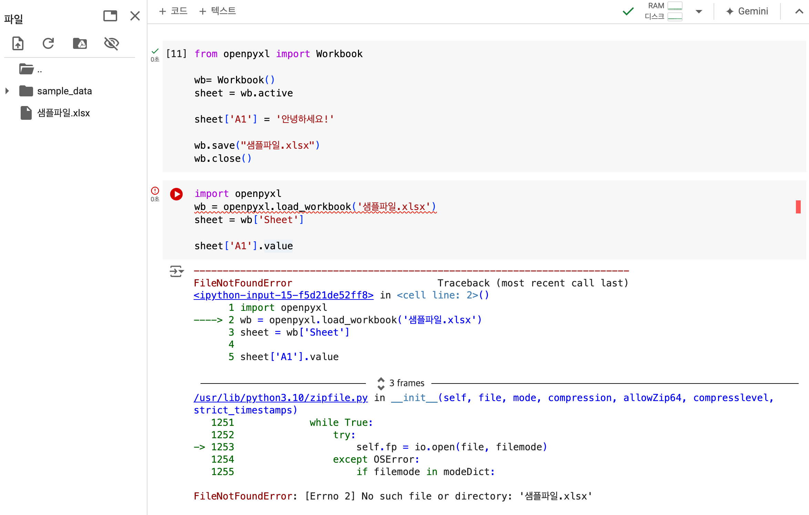The width and height of the screenshot is (809, 515).
Task: Click the [11] execution count of first cell
Action: (176, 54)
